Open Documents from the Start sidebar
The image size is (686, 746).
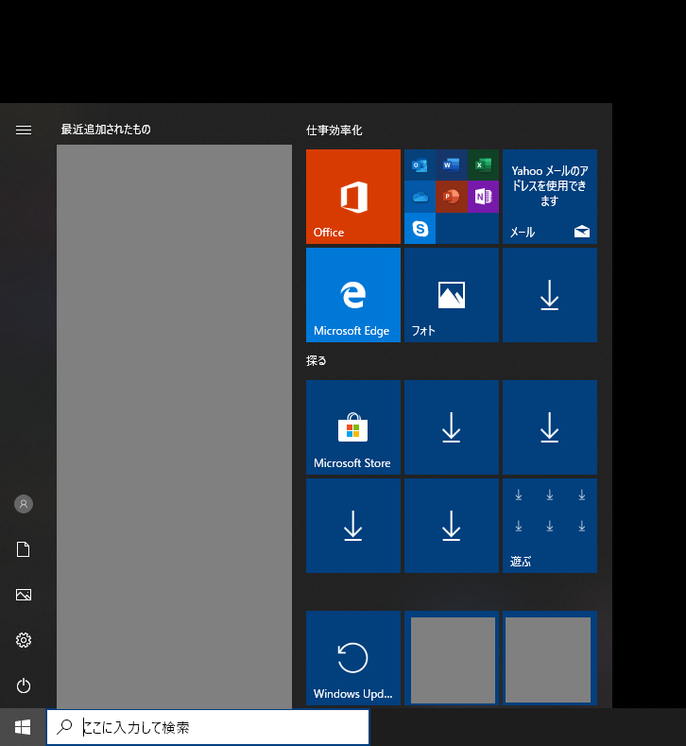[x=24, y=549]
